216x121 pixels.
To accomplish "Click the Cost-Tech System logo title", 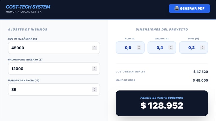I will (x=28, y=7).
